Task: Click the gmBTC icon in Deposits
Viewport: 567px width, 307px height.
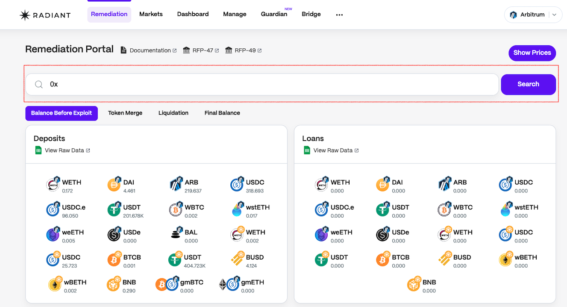Action: [167, 284]
